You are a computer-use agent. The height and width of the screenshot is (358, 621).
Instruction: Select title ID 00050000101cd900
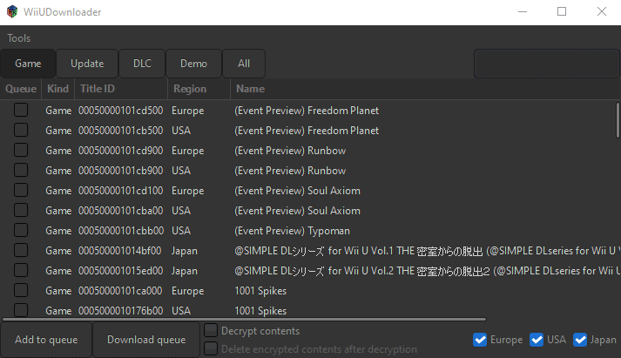coord(121,151)
